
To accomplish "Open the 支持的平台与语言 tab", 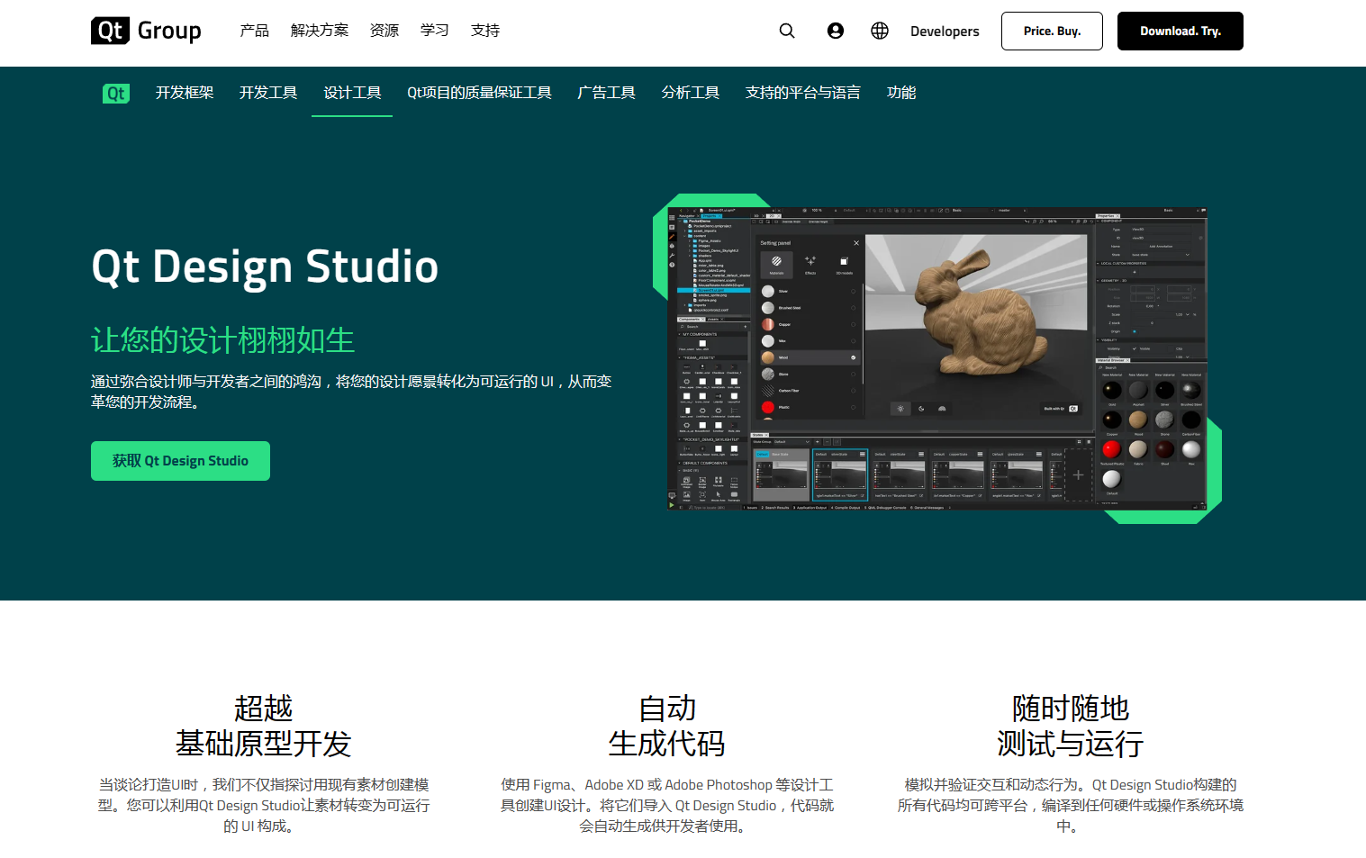I will click(802, 93).
